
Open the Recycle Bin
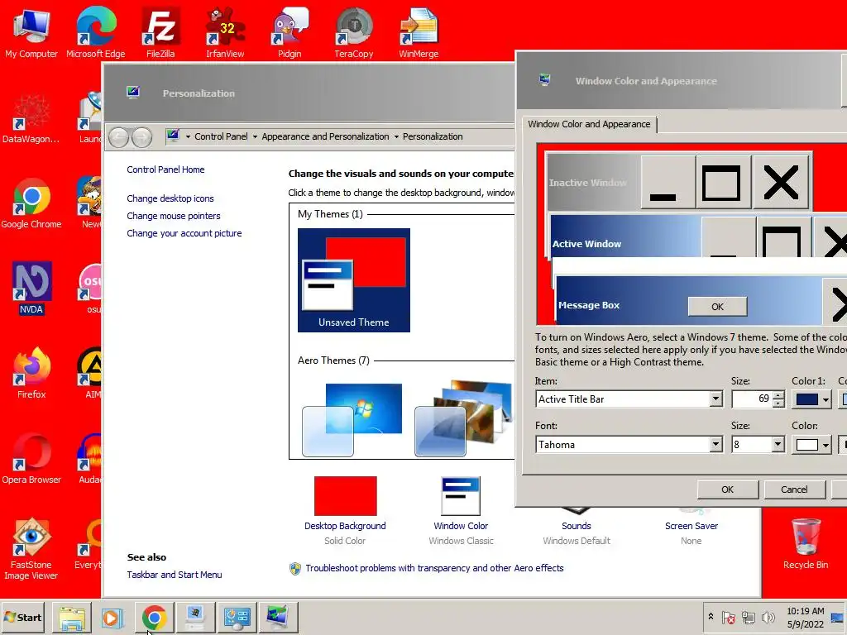click(806, 544)
